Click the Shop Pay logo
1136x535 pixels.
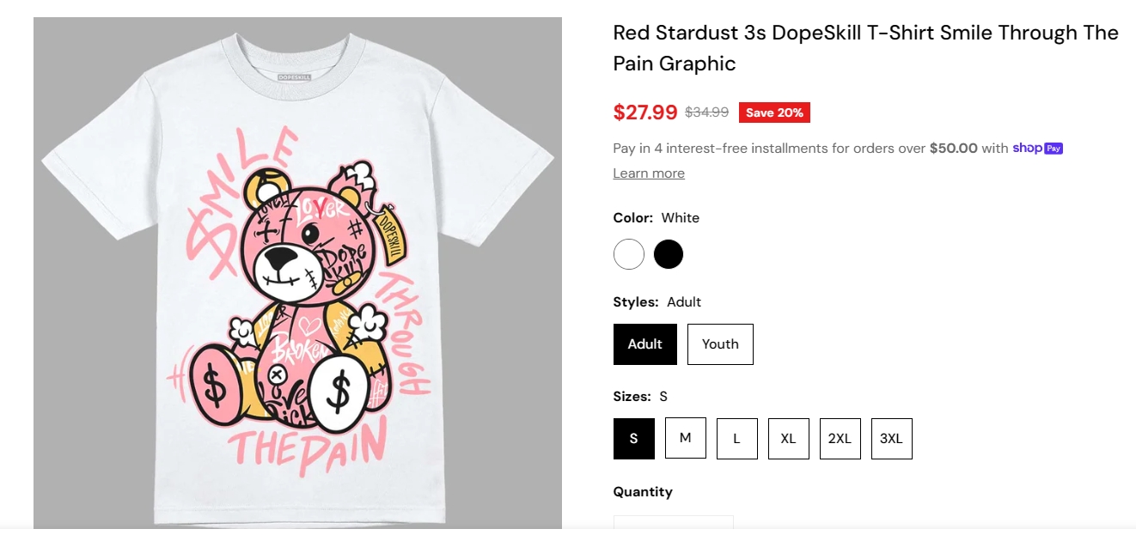pos(1038,148)
